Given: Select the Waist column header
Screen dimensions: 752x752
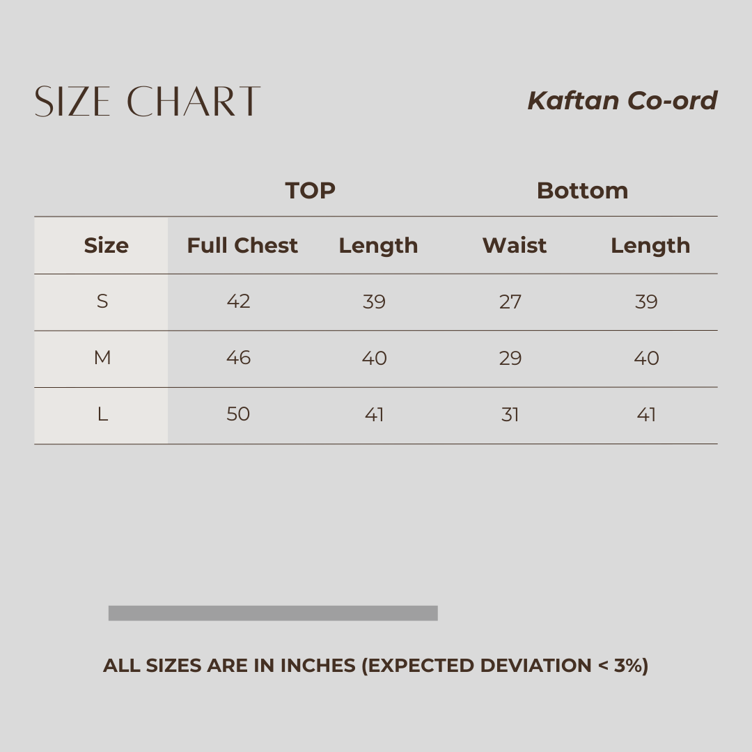Looking at the screenshot, I should pos(514,246).
